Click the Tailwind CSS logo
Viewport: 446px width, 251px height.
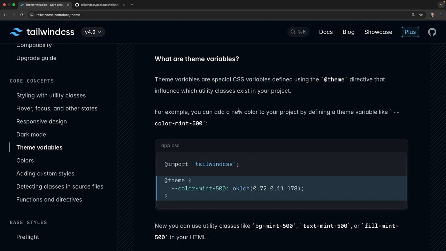pyautogui.click(x=42, y=32)
